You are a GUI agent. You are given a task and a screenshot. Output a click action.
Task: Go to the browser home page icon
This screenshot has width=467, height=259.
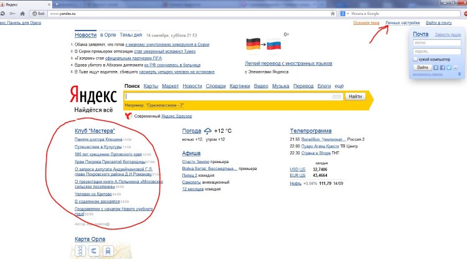click(x=22, y=14)
